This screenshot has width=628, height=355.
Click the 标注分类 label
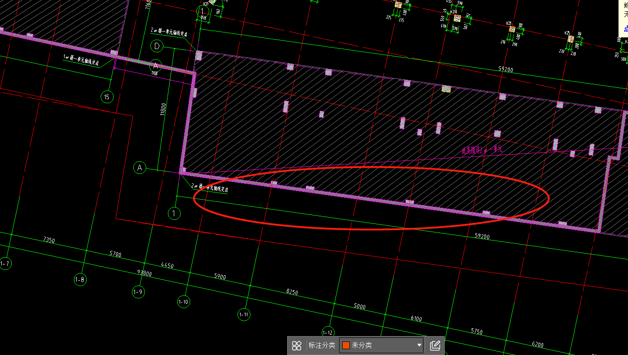coord(322,346)
